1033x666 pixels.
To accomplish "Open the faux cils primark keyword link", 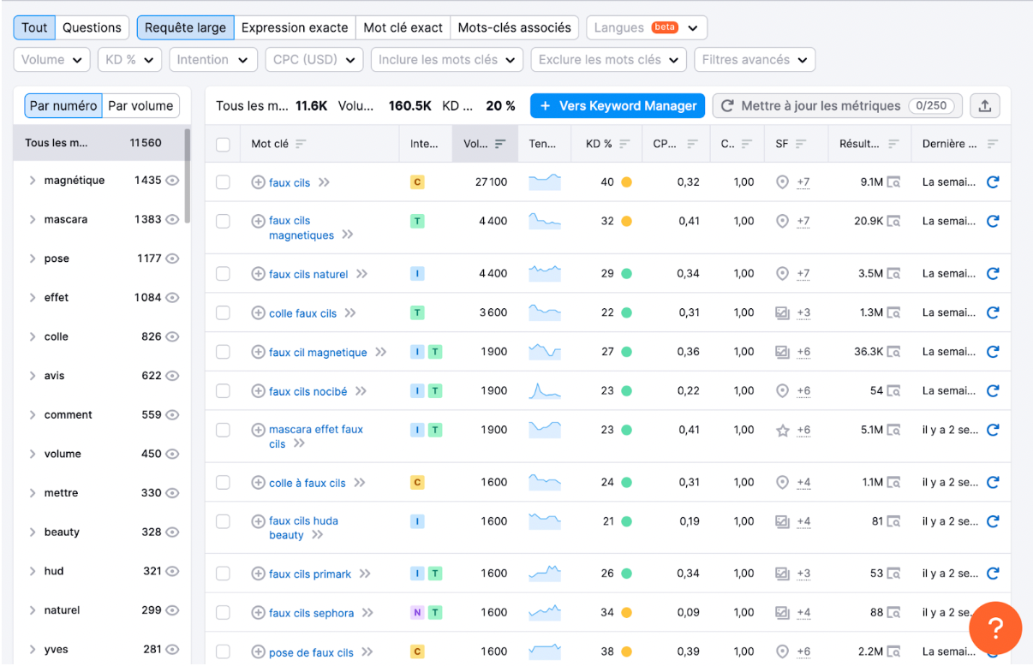I will click(310, 574).
